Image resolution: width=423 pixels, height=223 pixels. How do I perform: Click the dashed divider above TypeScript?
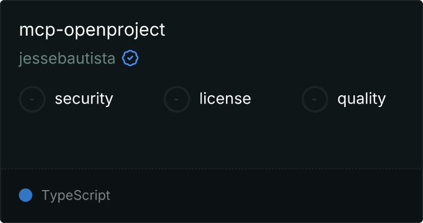[x=211, y=168]
